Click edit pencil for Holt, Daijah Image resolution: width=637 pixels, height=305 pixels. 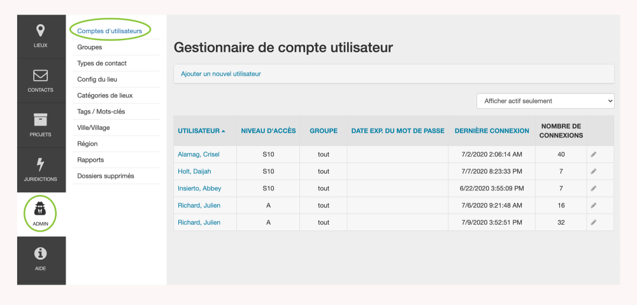[x=594, y=171]
